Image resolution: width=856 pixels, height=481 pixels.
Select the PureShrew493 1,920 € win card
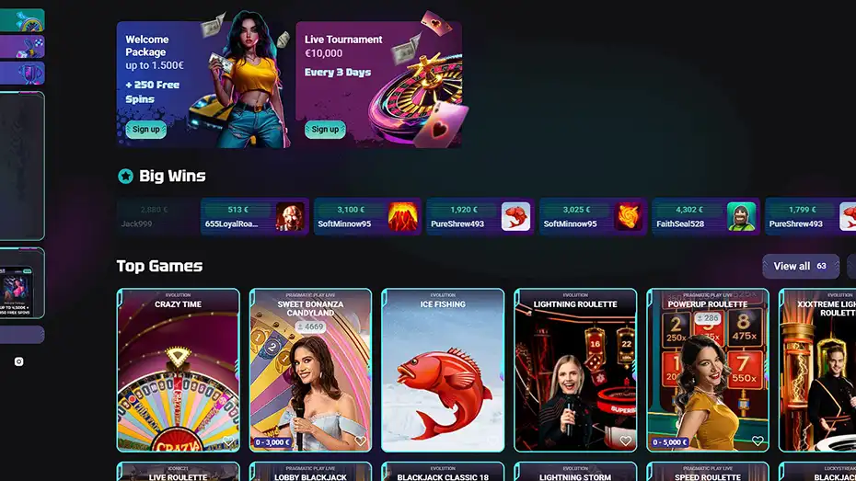pyautogui.click(x=480, y=216)
